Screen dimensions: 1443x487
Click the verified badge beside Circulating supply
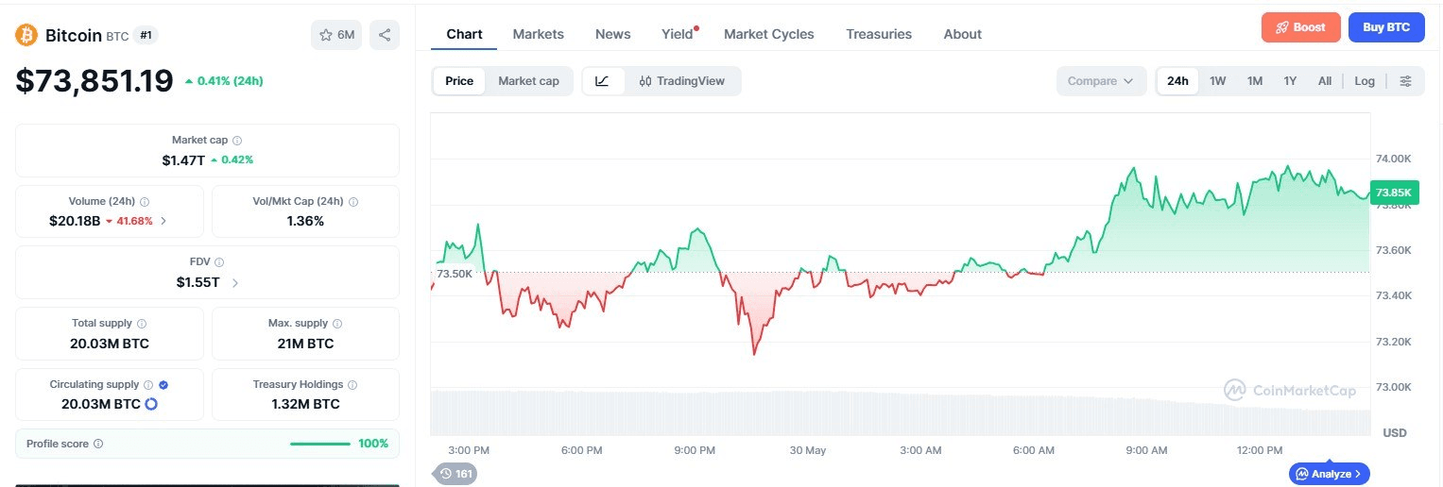[x=163, y=384]
